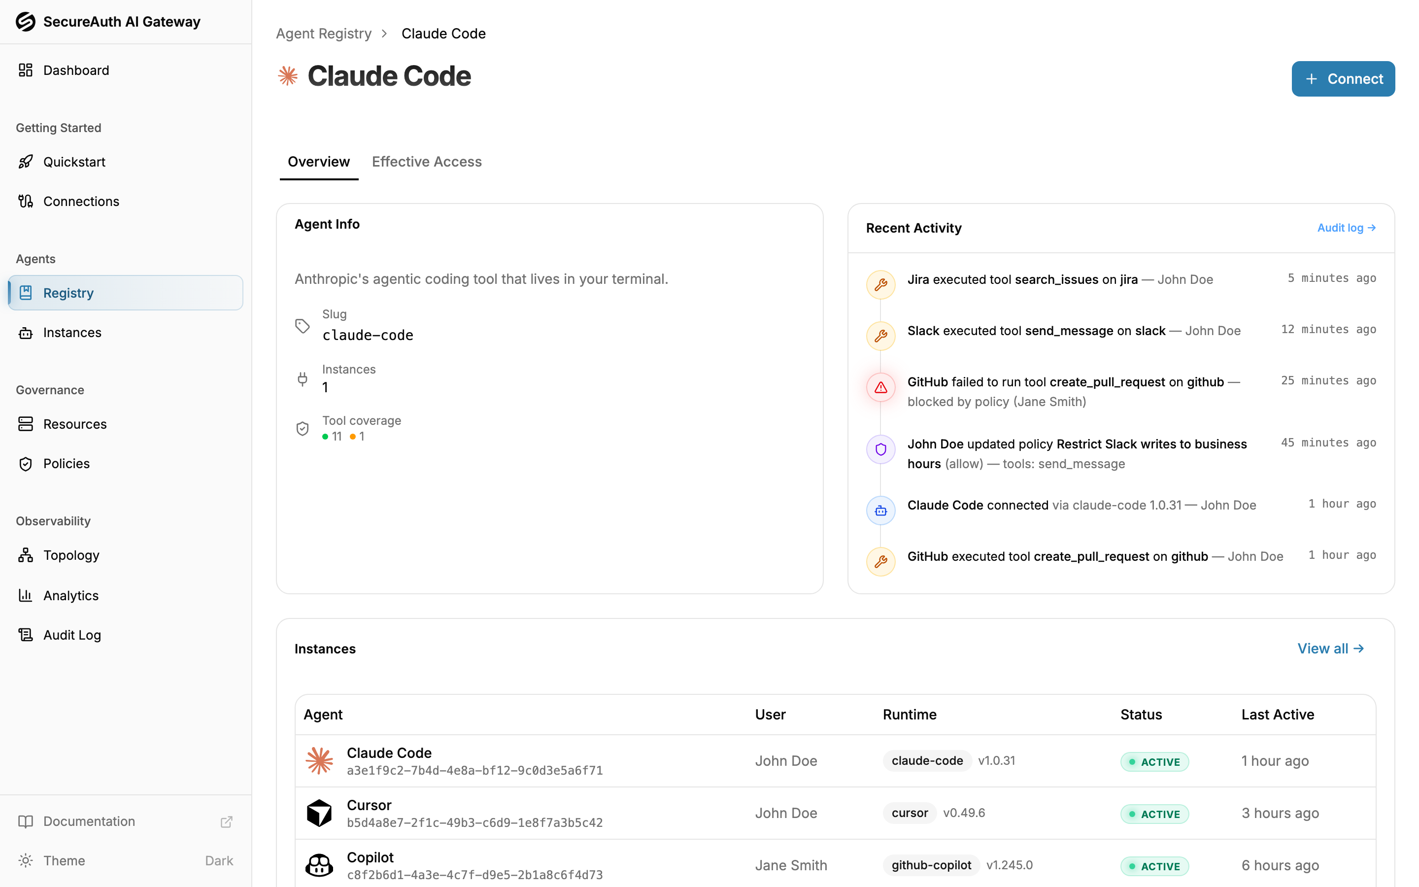
Task: Click the Registry book icon
Action: point(25,293)
